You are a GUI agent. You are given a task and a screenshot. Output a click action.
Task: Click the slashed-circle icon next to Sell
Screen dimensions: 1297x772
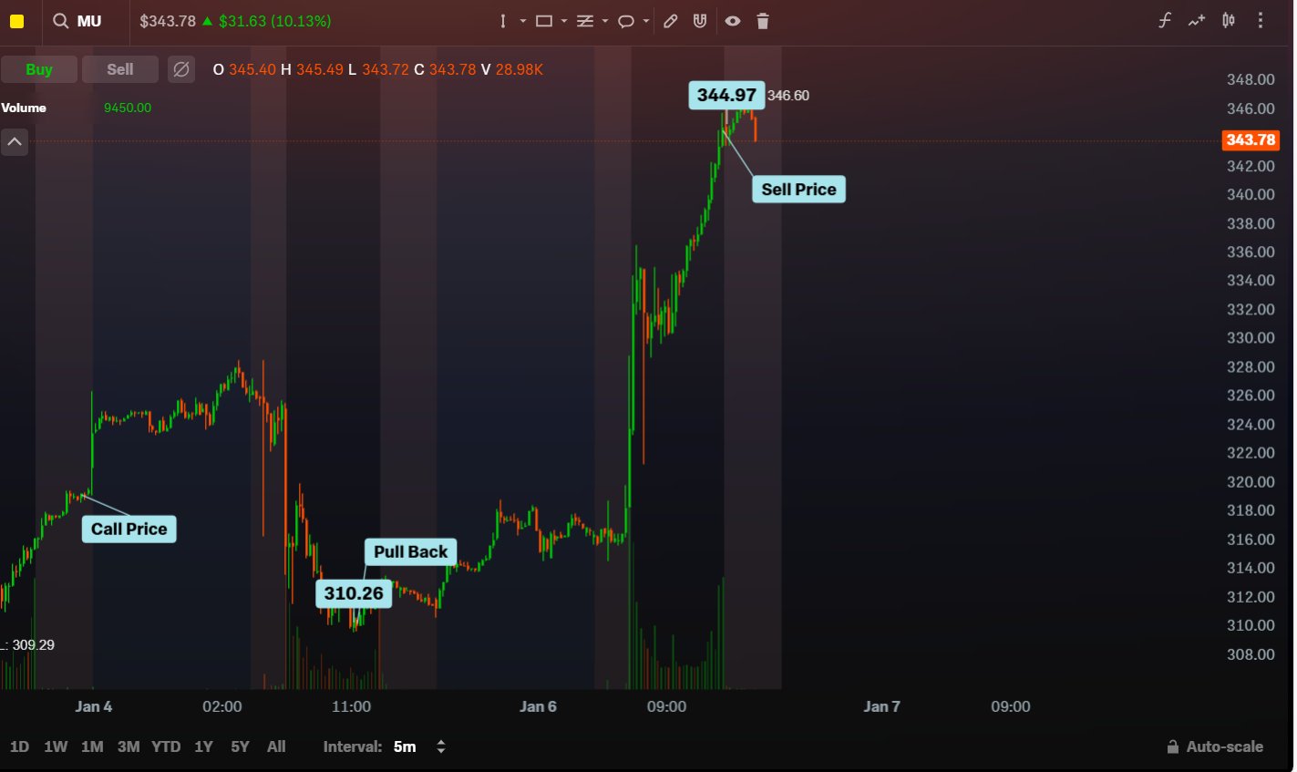point(181,69)
